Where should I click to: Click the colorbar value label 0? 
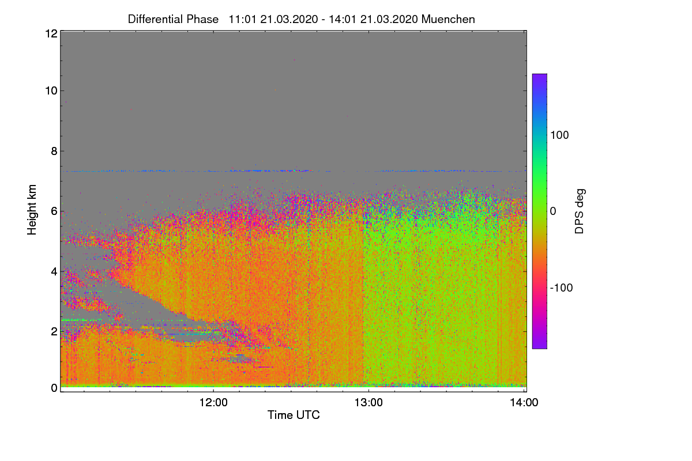tap(554, 211)
